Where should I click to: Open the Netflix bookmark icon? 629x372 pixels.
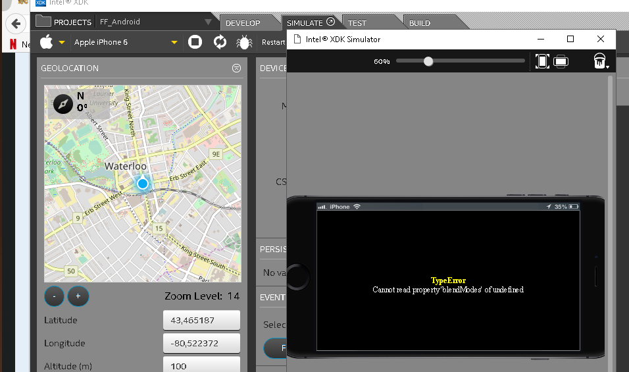coord(13,43)
